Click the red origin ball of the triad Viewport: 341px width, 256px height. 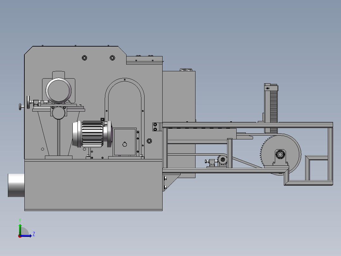(20, 236)
